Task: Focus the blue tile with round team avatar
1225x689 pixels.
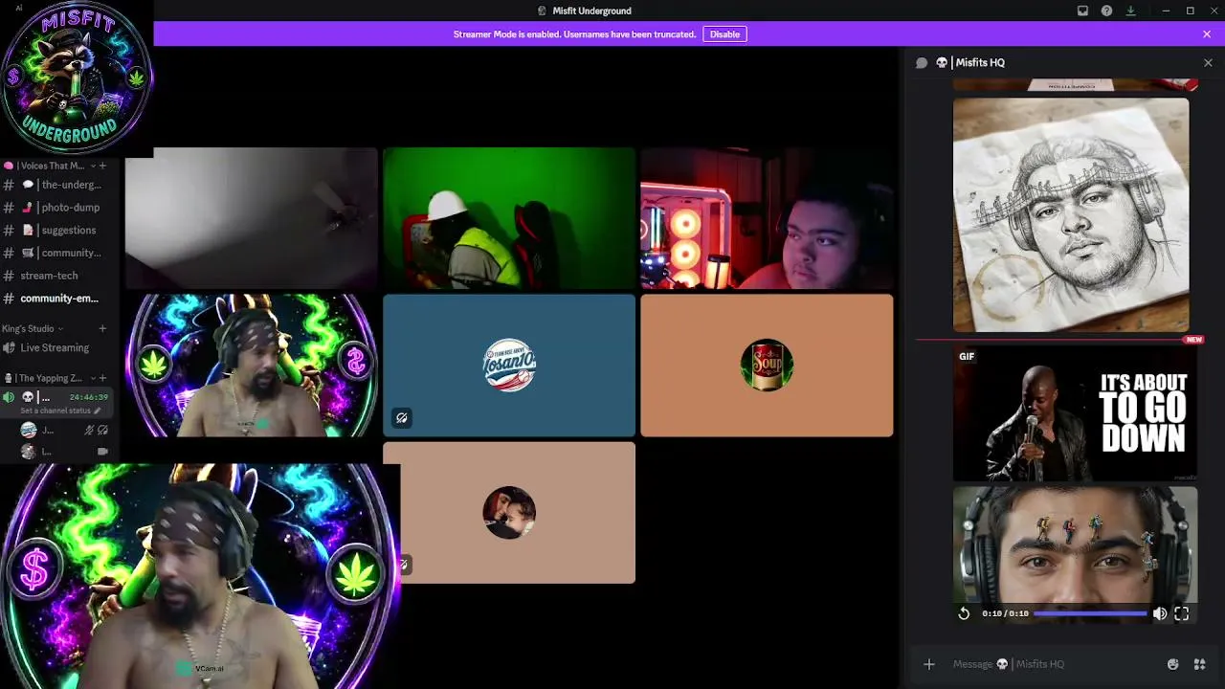Action: point(509,366)
